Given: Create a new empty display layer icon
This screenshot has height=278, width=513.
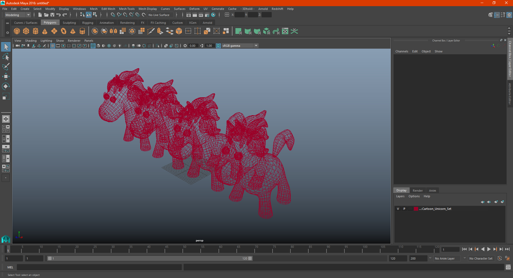Looking at the screenshot, I should [x=496, y=202].
